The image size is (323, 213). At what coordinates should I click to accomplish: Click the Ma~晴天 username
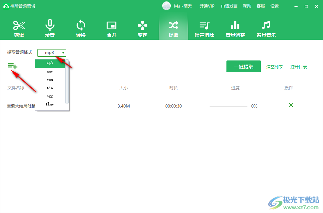pos(183,6)
